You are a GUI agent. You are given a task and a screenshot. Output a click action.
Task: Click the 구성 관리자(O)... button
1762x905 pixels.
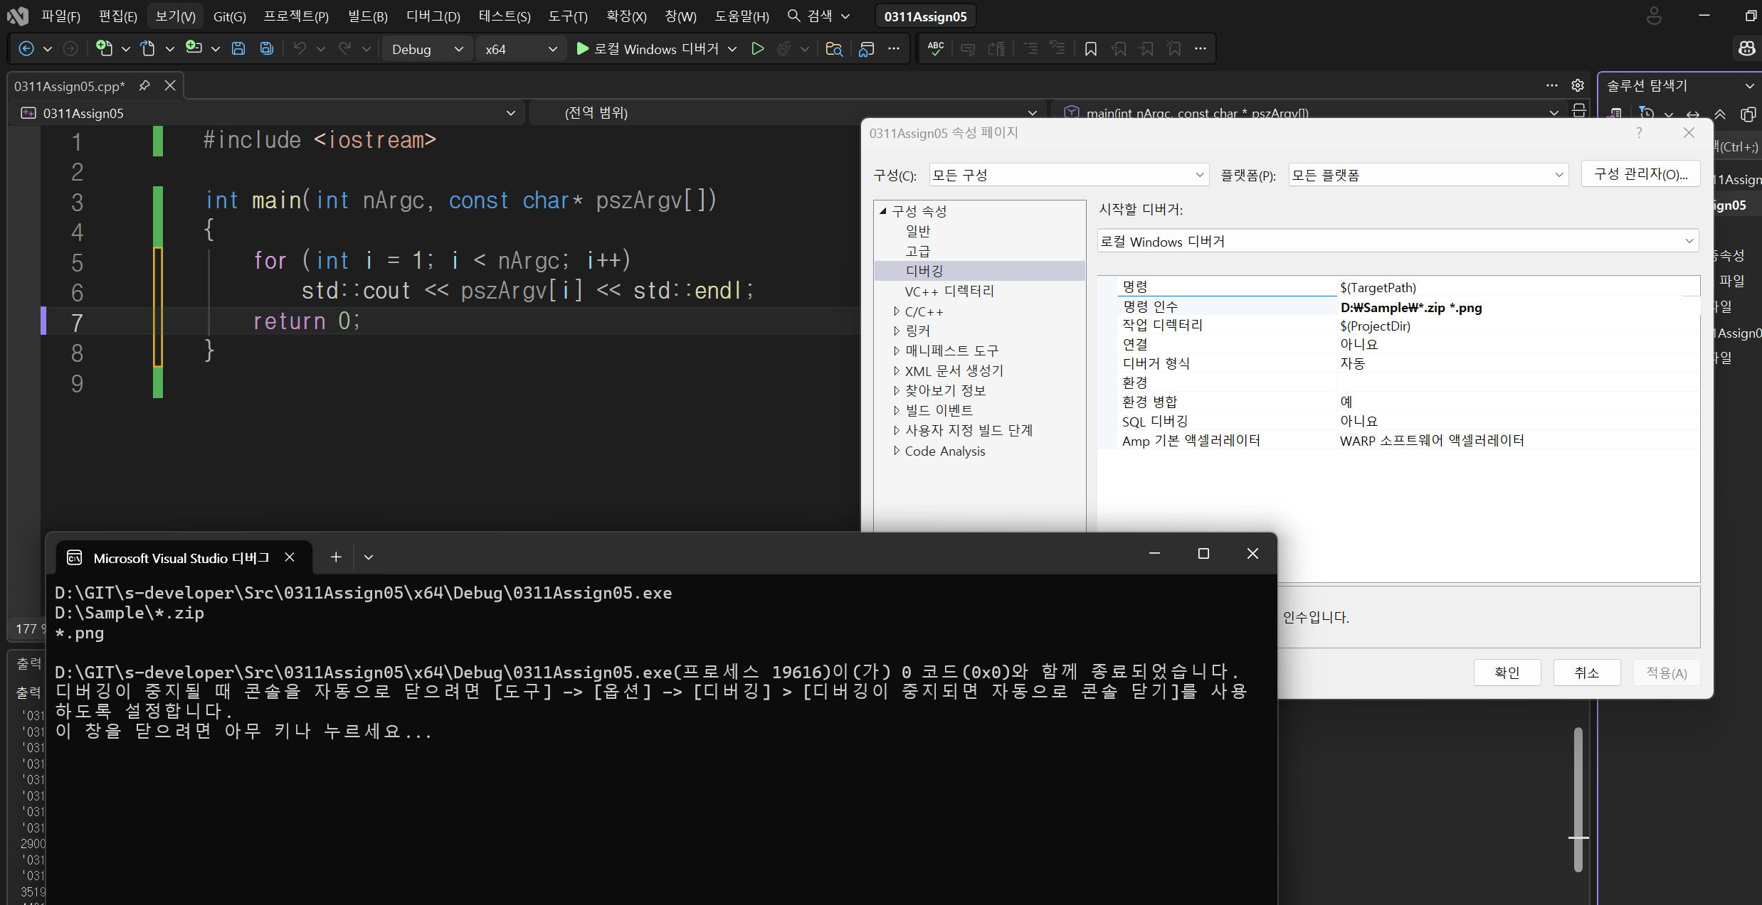coord(1640,174)
